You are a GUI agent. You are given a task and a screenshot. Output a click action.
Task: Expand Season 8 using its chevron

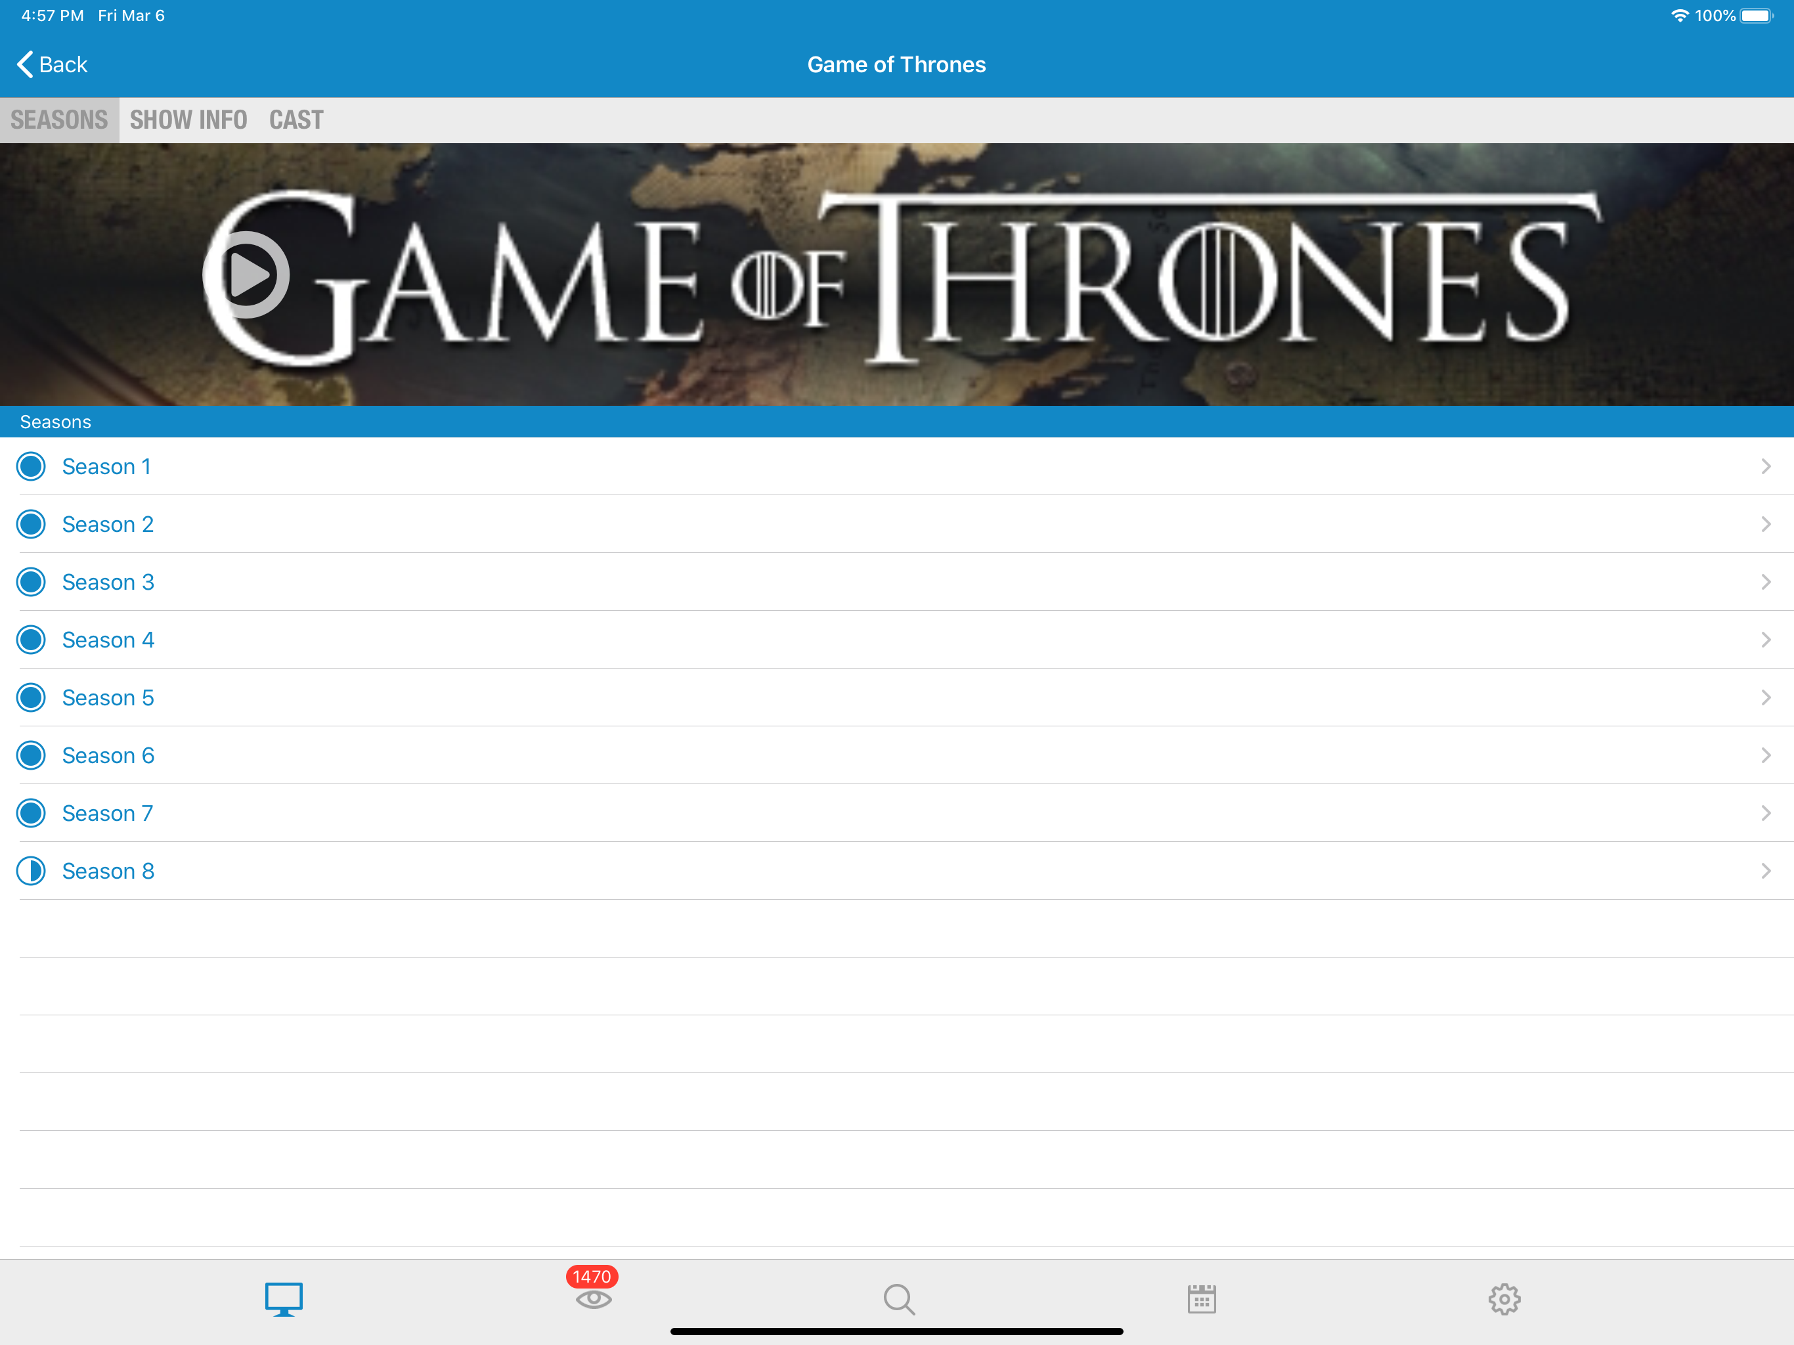click(x=1766, y=871)
